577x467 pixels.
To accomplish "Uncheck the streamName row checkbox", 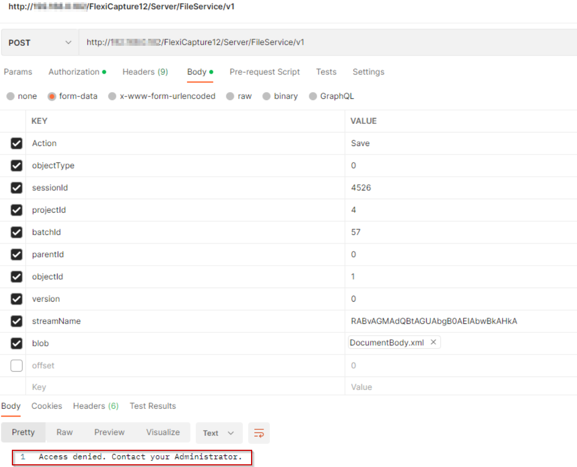I will [17, 321].
